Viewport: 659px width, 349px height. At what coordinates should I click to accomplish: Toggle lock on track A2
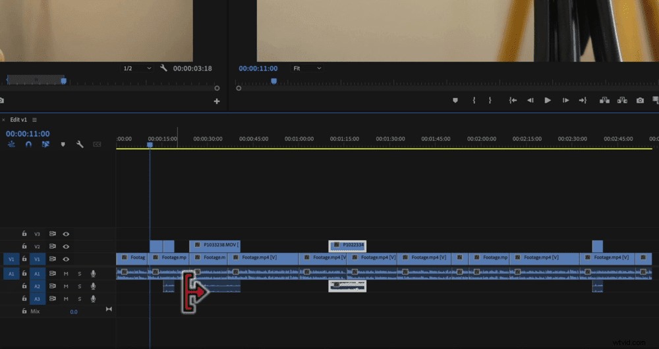[24, 286]
